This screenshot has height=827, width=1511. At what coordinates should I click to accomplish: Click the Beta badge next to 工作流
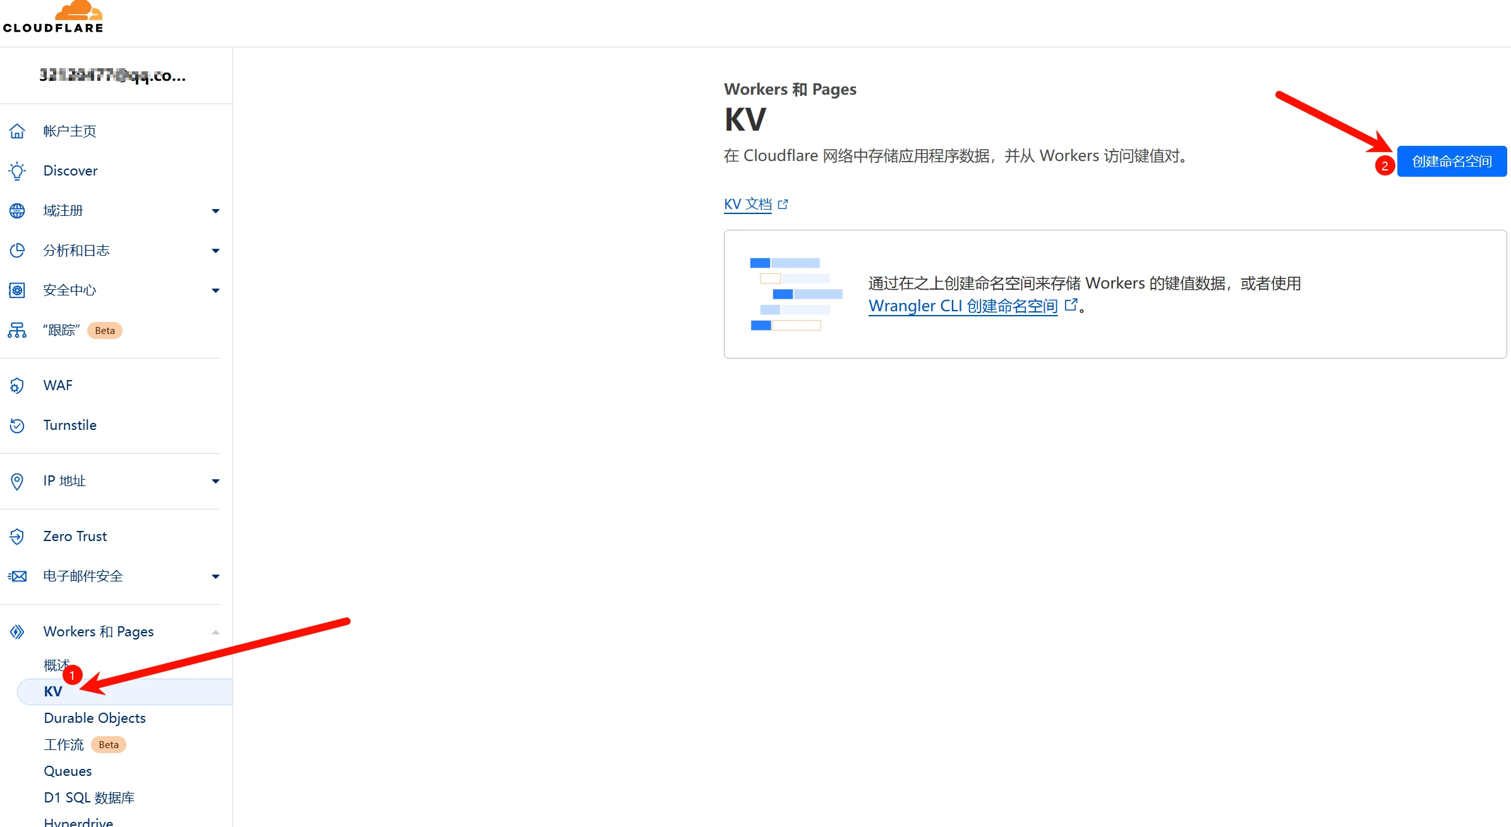[109, 745]
